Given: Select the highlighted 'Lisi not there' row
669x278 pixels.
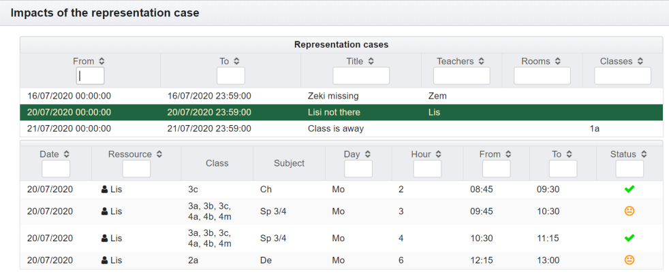Looking at the screenshot, I should click(334, 112).
